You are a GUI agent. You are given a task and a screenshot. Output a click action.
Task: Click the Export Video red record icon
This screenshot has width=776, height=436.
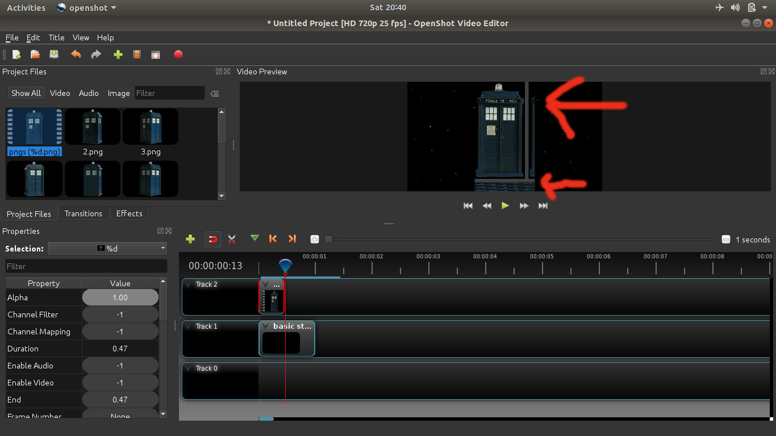tap(178, 54)
